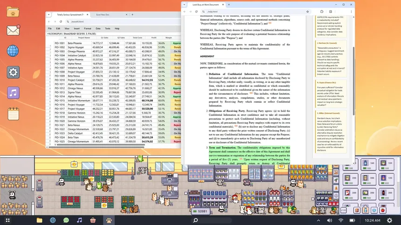This screenshot has height=225, width=401.
Task: Click the Start button on the taskbar
Action: (x=8, y=220)
